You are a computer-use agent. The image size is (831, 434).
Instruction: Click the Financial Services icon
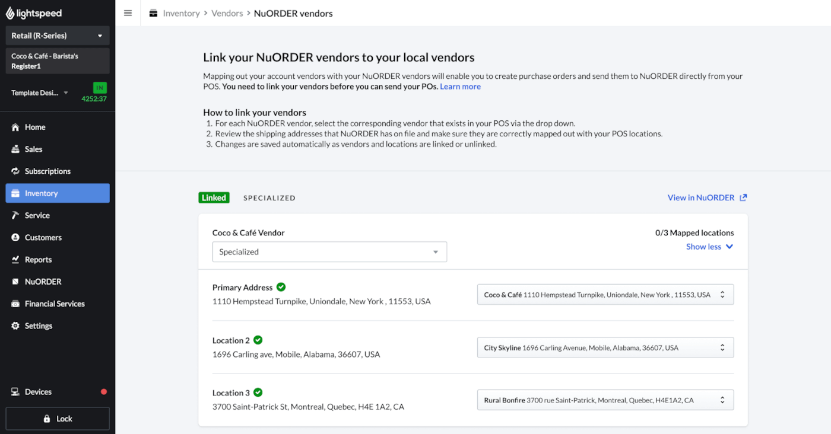(15, 304)
